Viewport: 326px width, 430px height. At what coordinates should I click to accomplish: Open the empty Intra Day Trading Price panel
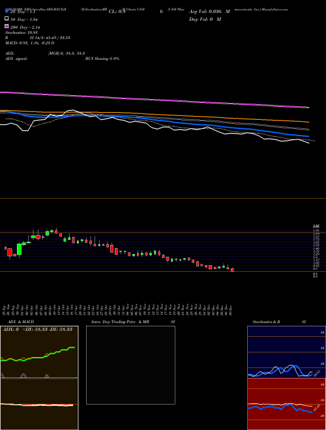click(130, 365)
